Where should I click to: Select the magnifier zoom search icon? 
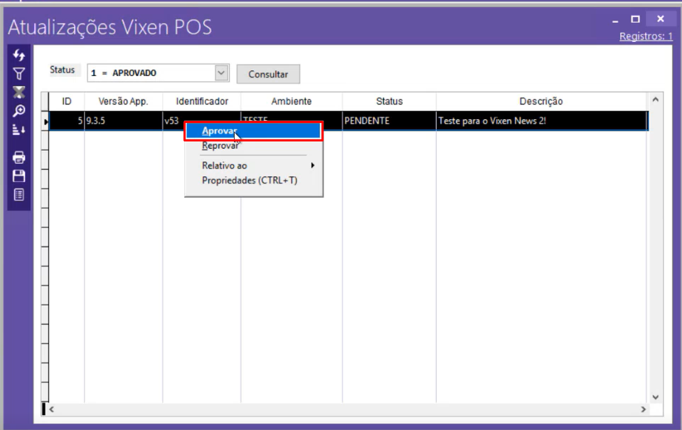(x=19, y=111)
